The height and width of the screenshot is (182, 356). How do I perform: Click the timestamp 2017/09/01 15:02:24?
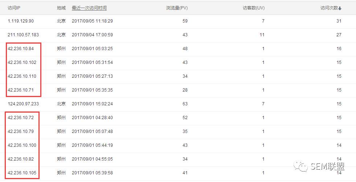(92, 104)
